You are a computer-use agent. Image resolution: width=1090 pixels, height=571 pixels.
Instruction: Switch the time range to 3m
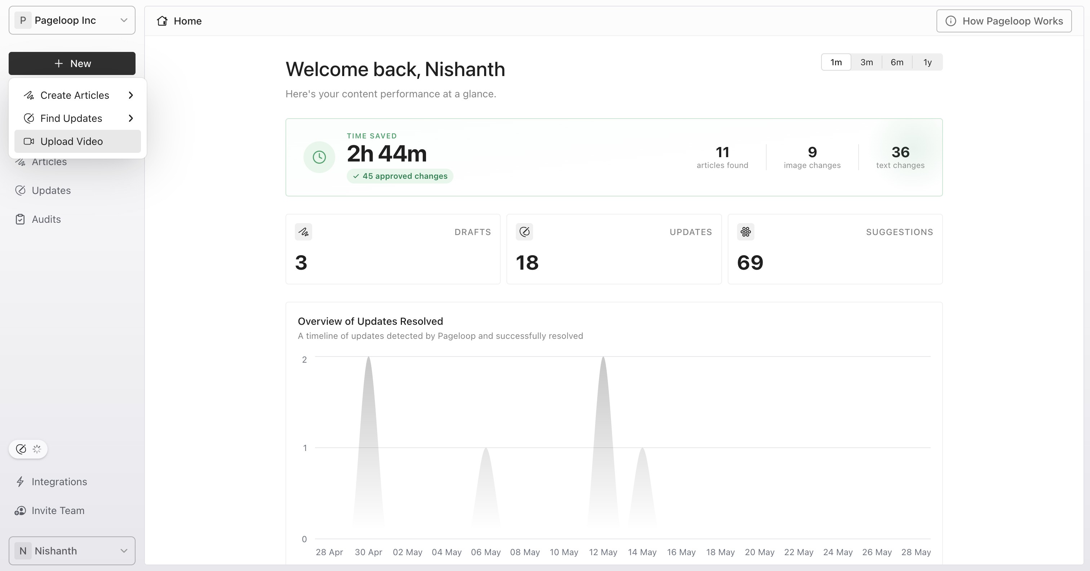866,62
